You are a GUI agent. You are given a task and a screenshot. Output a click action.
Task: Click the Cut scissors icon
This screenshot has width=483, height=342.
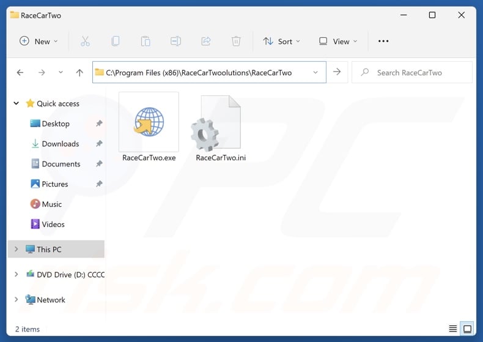tap(86, 41)
